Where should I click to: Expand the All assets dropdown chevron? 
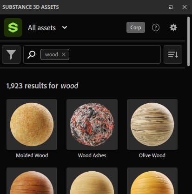click(x=65, y=27)
